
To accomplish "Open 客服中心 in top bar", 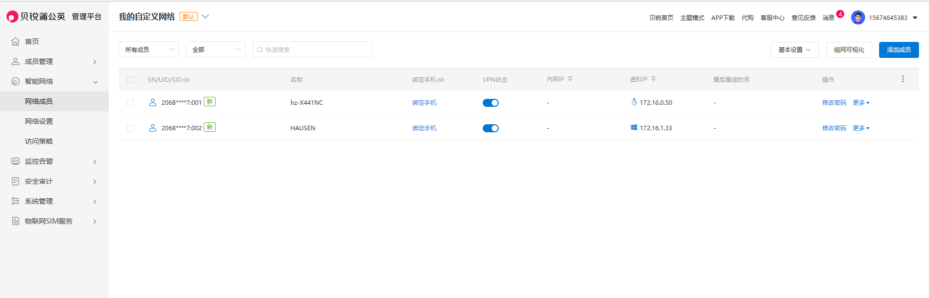I will coord(772,18).
